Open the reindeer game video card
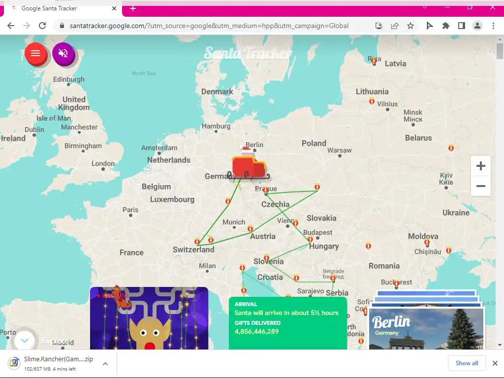 149,318
